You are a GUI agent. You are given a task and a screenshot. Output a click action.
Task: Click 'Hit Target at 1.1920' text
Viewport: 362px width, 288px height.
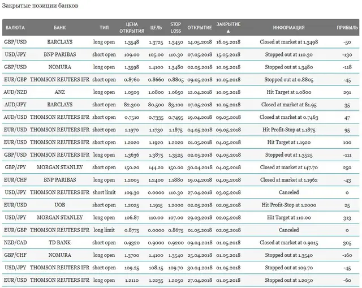click(289, 142)
